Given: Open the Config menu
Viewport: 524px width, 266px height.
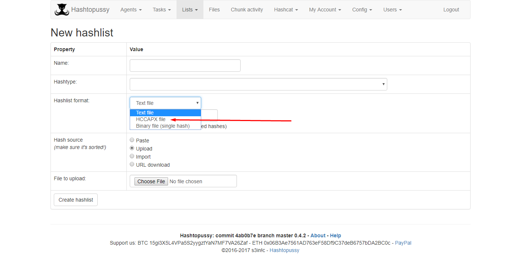Looking at the screenshot, I should pyautogui.click(x=361, y=10).
